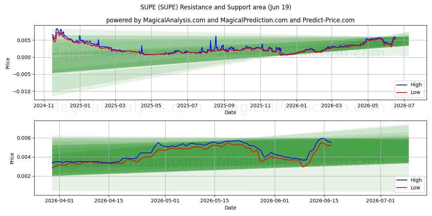Click the lower chart 'Price' axis label
The width and height of the screenshot is (432, 216).
(x=12, y=158)
